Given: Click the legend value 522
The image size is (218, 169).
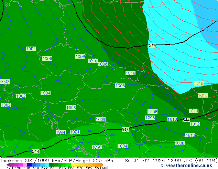Looking at the screenshot, I should [x=44, y=168].
